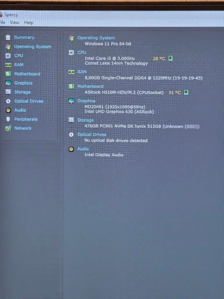Click the Operating System sidebar icon
This screenshot has width=224, height=299.
pos(8,46)
